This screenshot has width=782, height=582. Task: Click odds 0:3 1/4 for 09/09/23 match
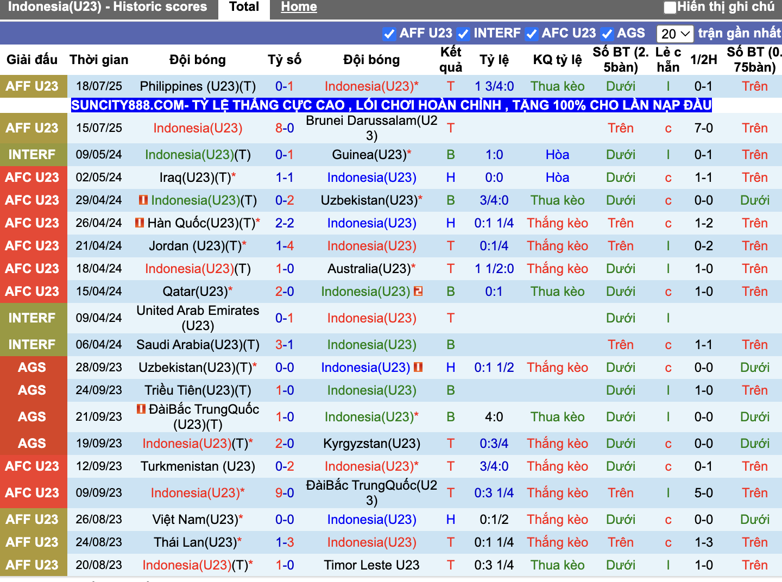tap(494, 493)
